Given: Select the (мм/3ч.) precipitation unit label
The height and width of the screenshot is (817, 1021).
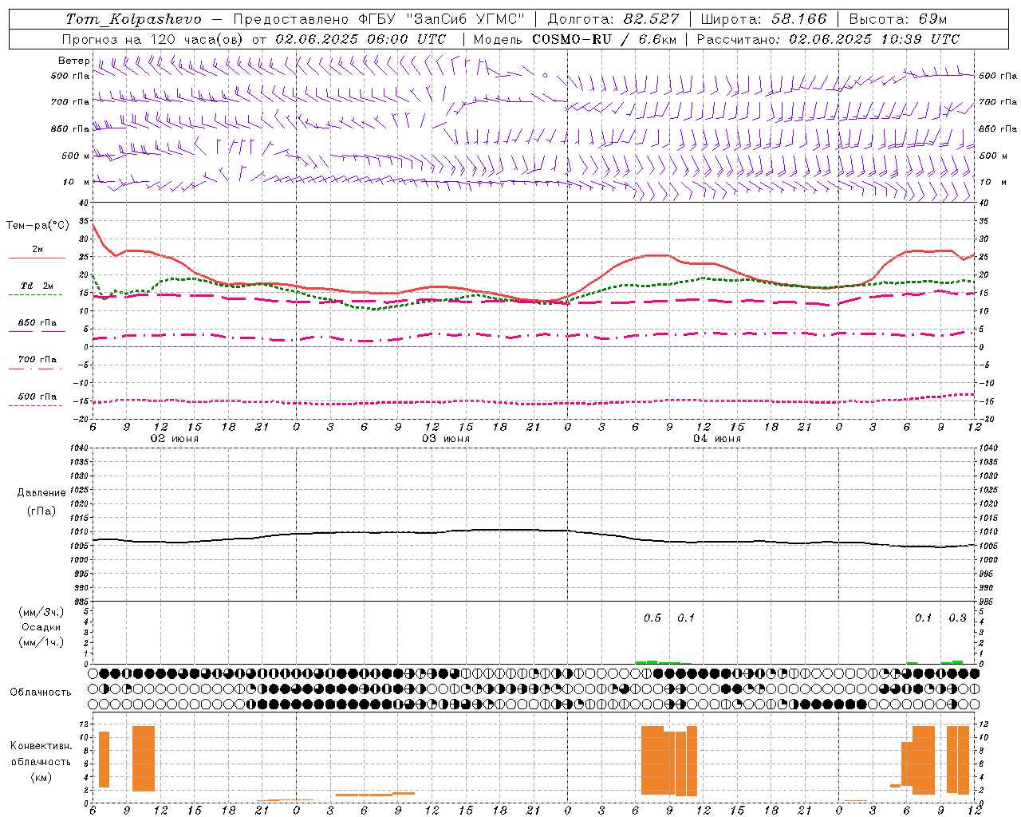Looking at the screenshot, I should pyautogui.click(x=41, y=612).
